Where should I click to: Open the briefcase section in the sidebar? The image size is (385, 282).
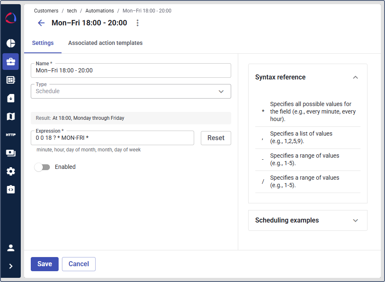coord(10,62)
